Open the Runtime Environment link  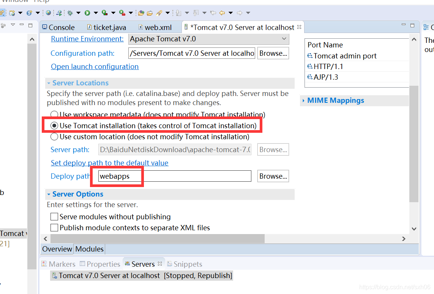click(x=87, y=39)
